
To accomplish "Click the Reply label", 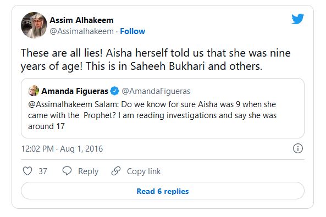I will (88, 171).
